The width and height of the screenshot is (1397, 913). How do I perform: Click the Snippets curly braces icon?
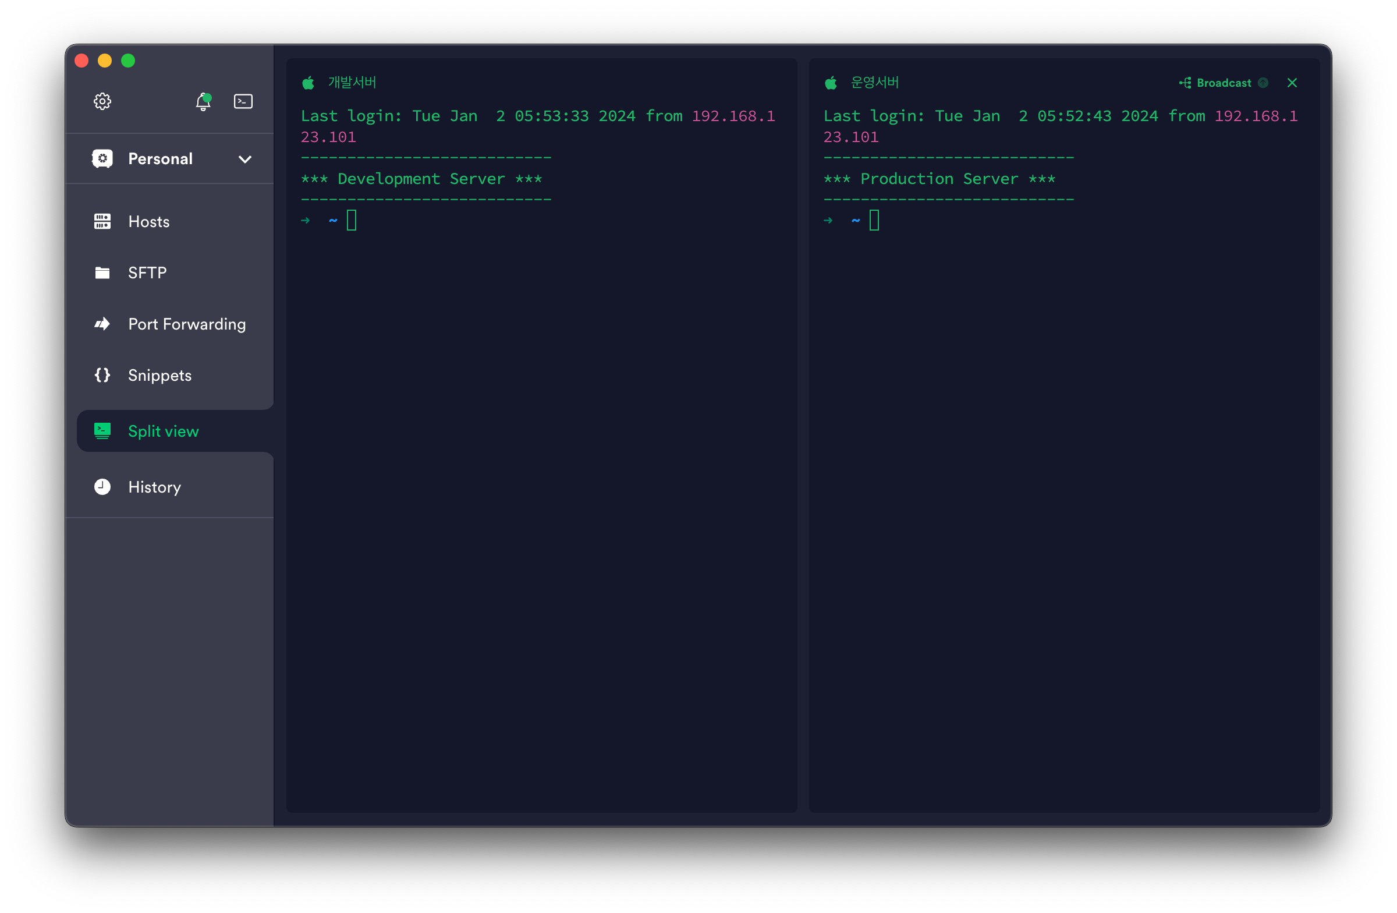(102, 375)
